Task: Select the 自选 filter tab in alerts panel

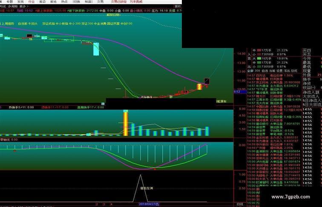Action: click(x=264, y=71)
